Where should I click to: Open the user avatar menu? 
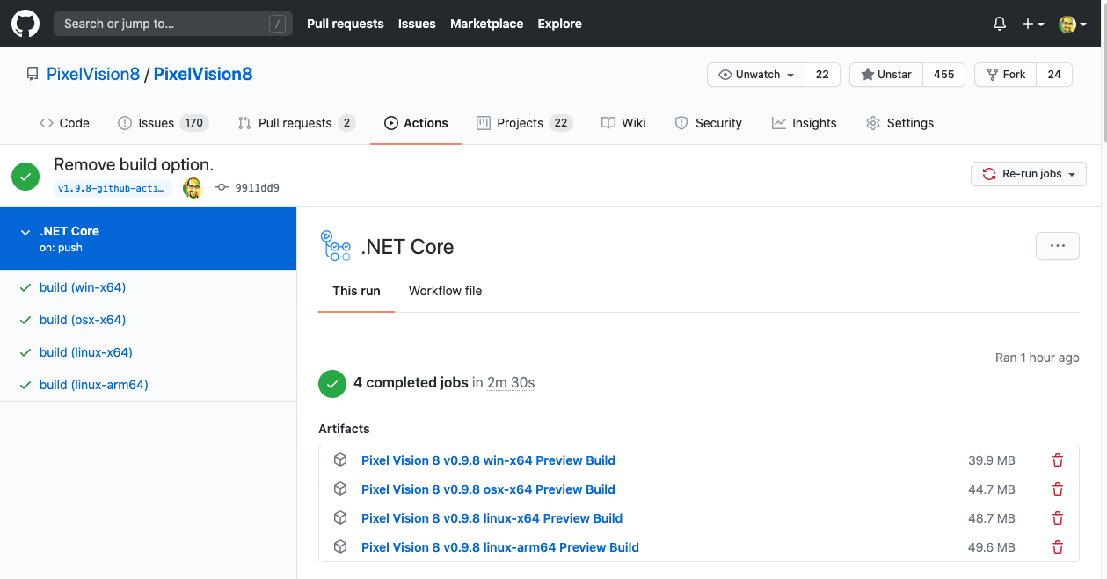(1073, 24)
